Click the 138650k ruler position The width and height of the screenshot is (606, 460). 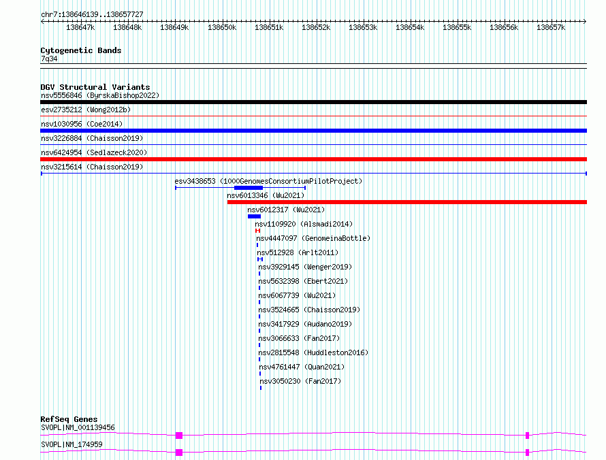[x=222, y=27]
